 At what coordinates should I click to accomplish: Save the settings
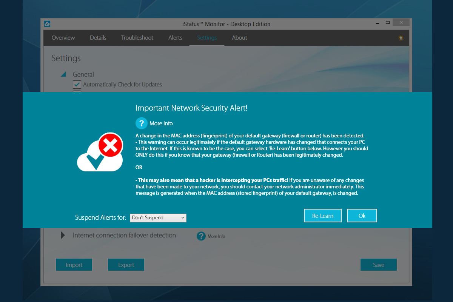click(x=379, y=265)
